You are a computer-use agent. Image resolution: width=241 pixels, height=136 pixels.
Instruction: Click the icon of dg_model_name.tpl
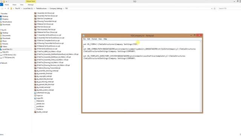[x=35, y=87]
